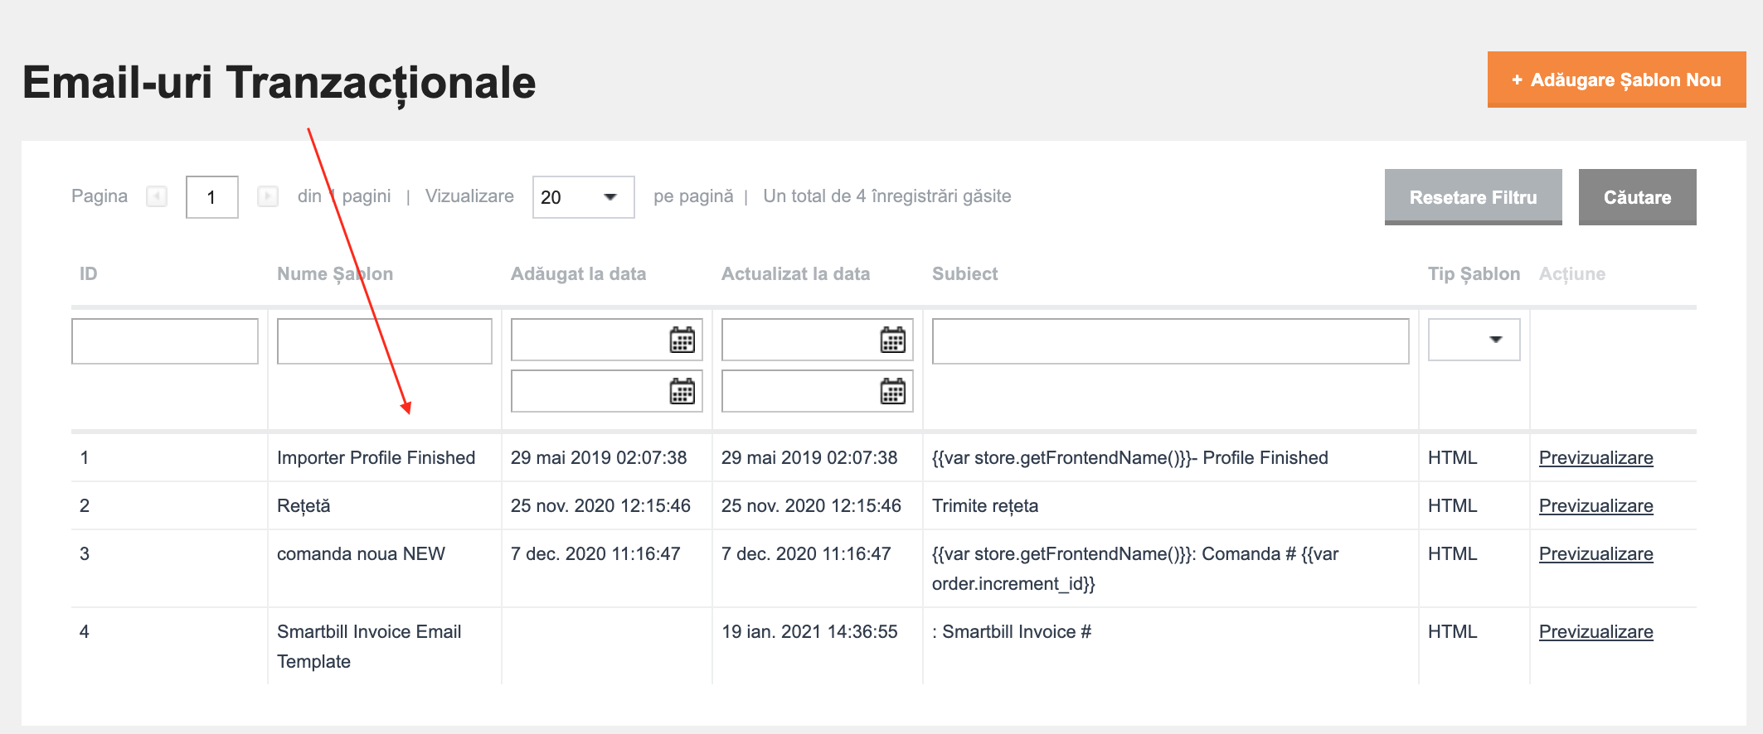Open calendar for Actualizat la data start filter
Image resolution: width=1763 pixels, height=734 pixels.
[892, 340]
